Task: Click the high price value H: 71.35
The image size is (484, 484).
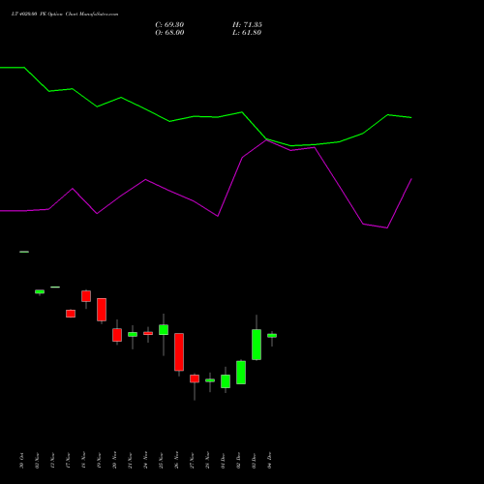Action: coord(247,25)
